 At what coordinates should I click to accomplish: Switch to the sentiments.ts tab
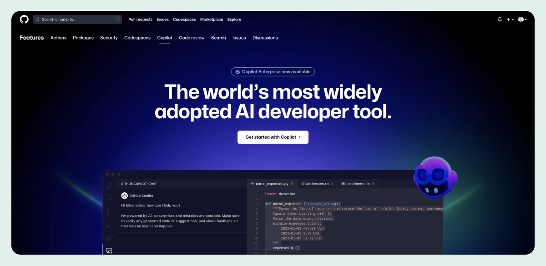click(358, 184)
